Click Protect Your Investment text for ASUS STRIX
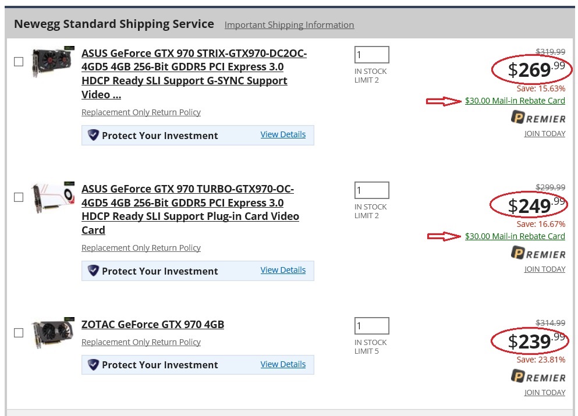This screenshot has width=578, height=416. (x=159, y=136)
